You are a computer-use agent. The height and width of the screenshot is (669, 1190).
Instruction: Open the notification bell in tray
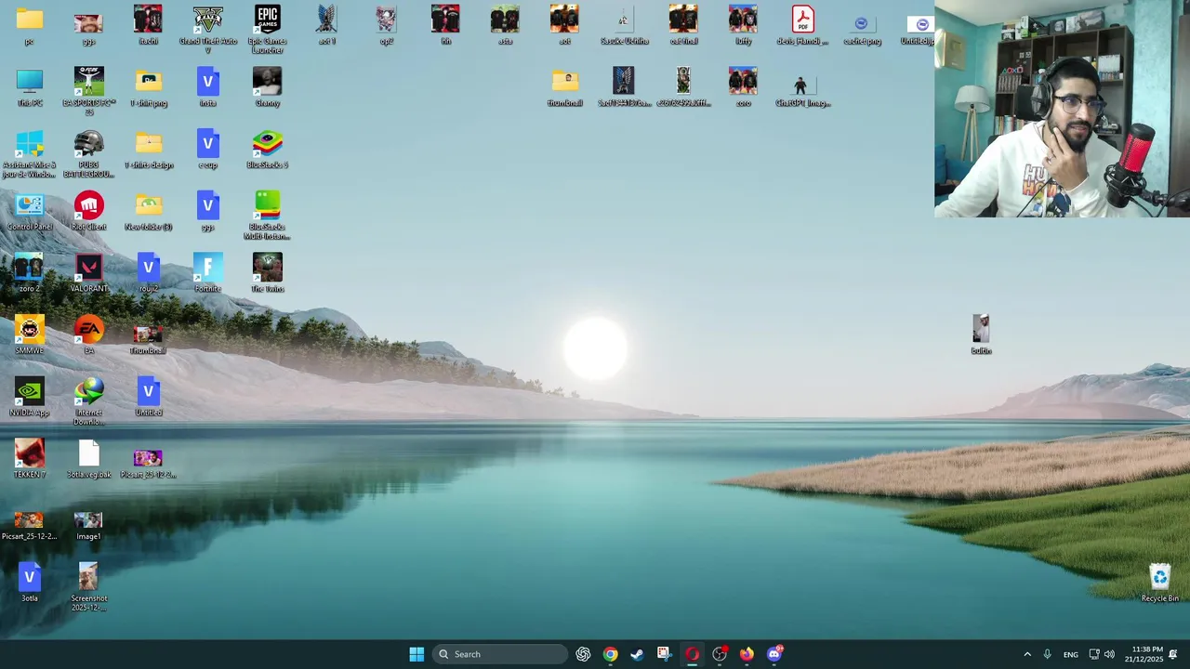coord(1174,654)
